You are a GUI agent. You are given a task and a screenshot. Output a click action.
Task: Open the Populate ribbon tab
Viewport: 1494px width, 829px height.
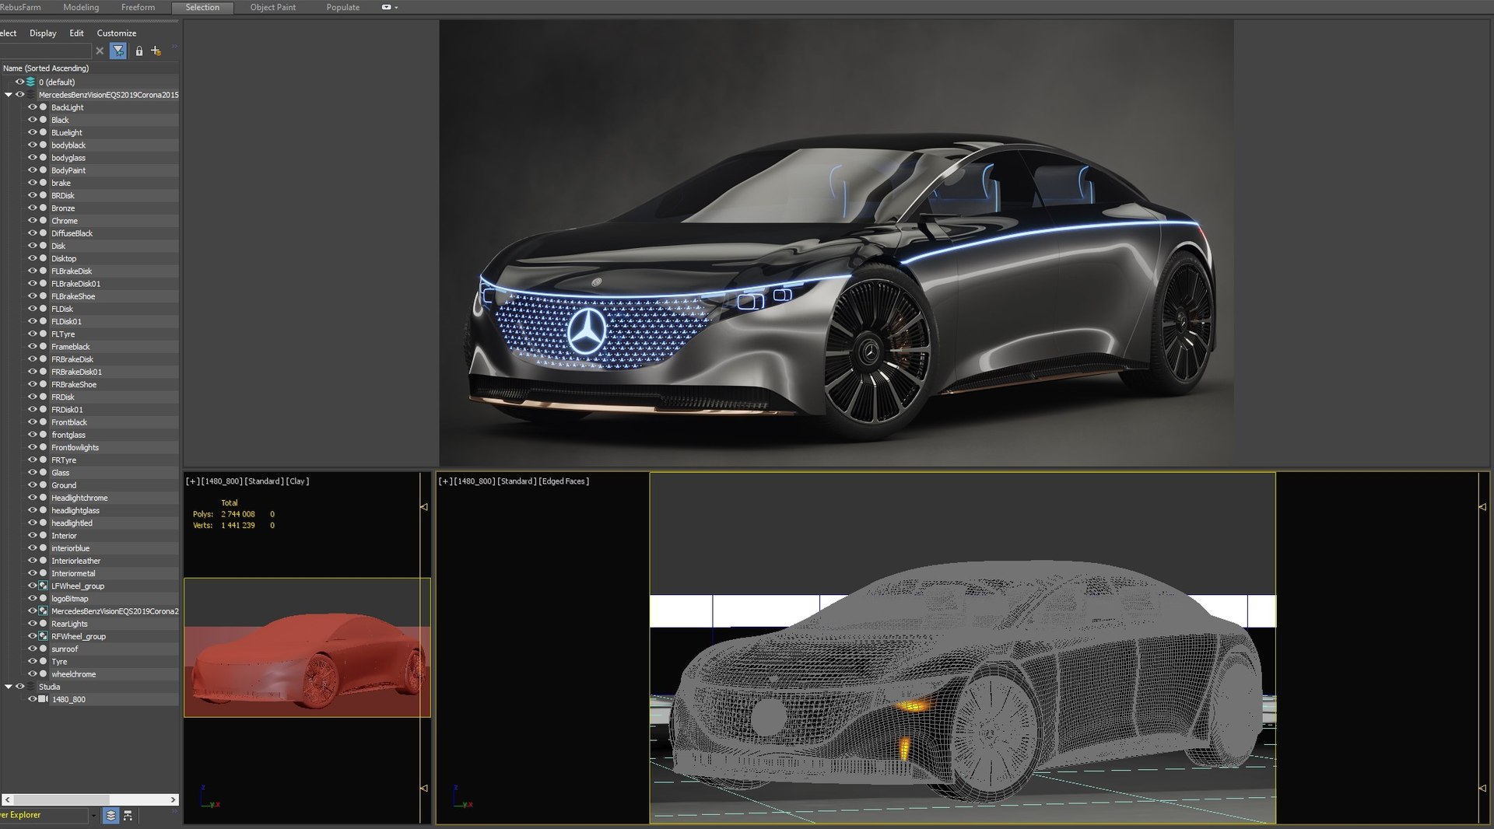tap(343, 7)
